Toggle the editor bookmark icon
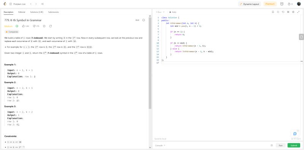This screenshot has height=150, width=304. coord(273,12)
